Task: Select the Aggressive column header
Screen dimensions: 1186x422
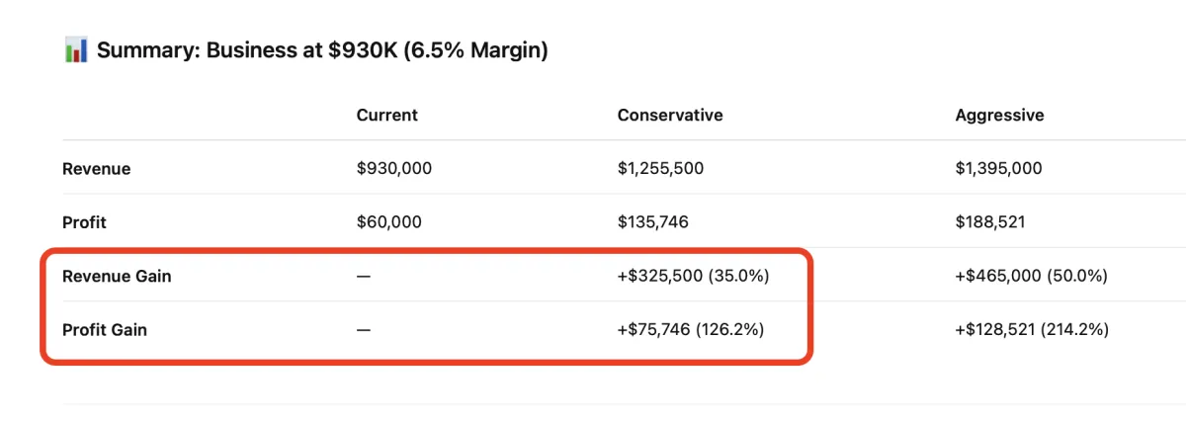Action: pos(999,115)
